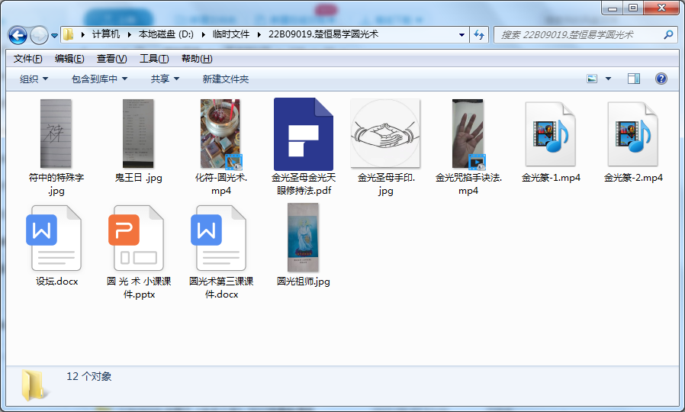685x412 pixels.
Task: Open the 文件(F) menu
Action: coord(27,59)
